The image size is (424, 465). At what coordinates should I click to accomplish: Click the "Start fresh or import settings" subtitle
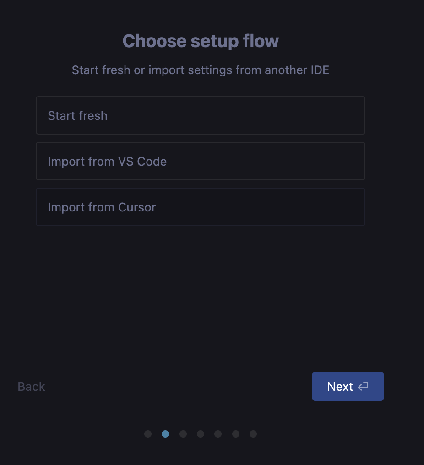[200, 70]
